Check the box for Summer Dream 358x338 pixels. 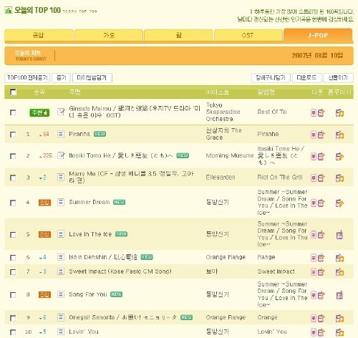click(x=13, y=203)
